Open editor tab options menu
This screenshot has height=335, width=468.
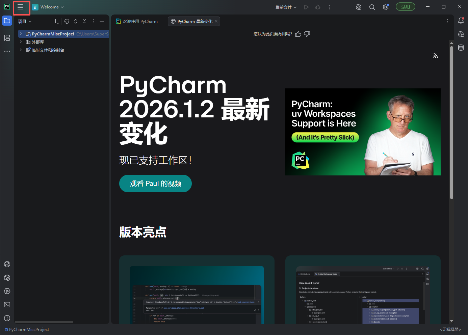(448, 21)
